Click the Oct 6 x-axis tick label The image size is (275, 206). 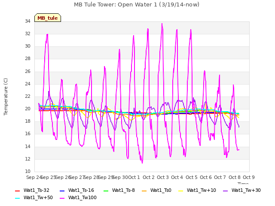coord(206,177)
